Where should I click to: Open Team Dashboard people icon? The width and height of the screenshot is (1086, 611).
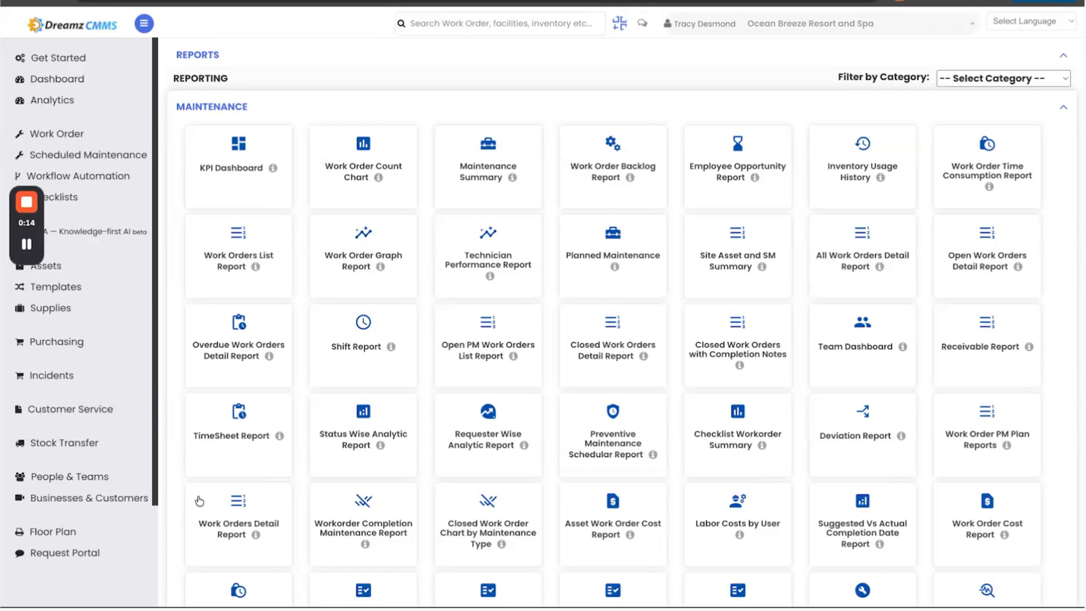click(862, 322)
